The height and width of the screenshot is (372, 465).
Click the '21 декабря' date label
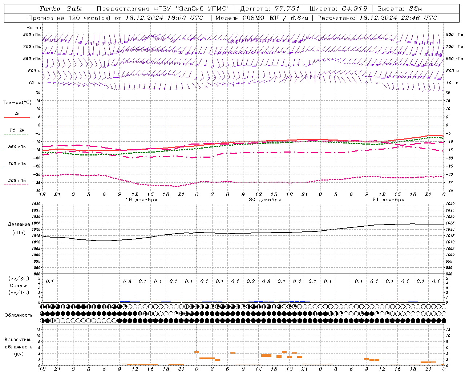tap(388, 200)
